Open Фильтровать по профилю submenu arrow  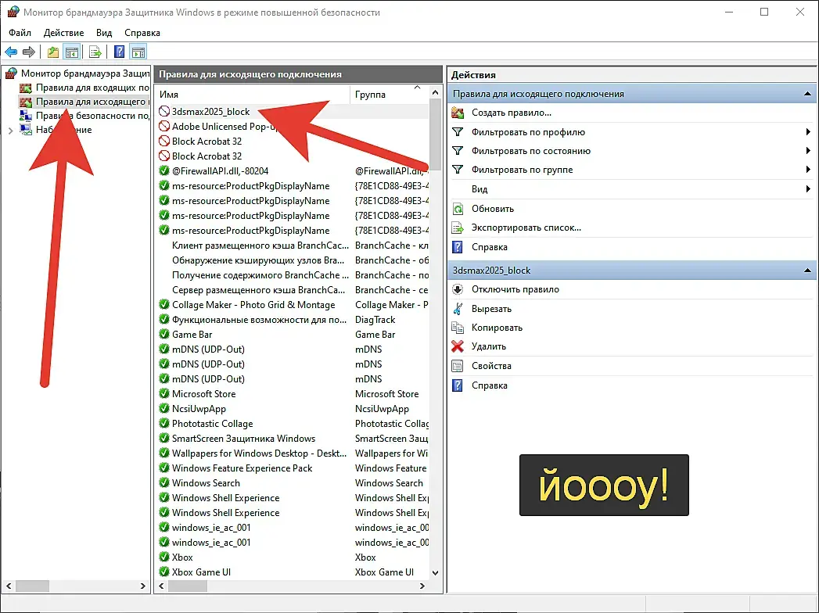[808, 132]
